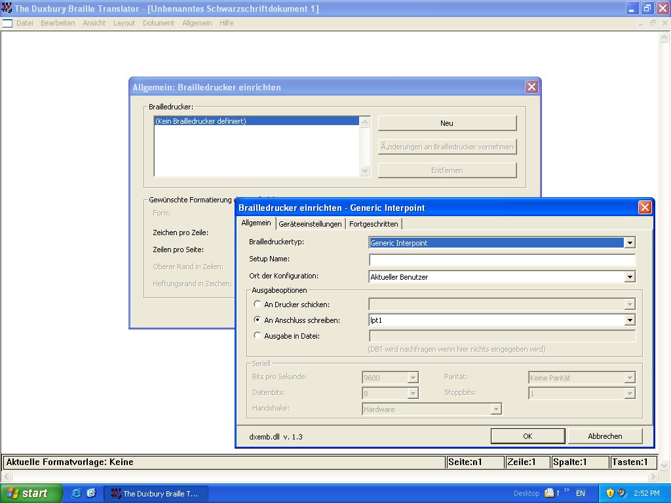This screenshot has width=671, height=503.
Task: Click the Desktop toolbar label on taskbar
Action: pos(526,493)
